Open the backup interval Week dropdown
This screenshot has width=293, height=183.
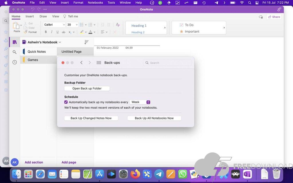click(x=140, y=102)
